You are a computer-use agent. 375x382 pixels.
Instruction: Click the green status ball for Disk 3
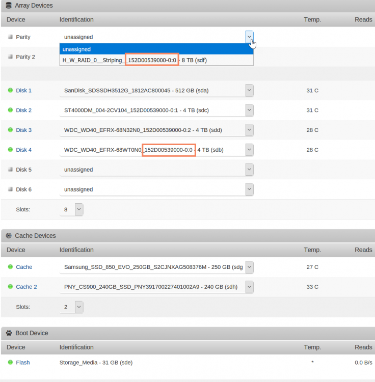tap(10, 129)
